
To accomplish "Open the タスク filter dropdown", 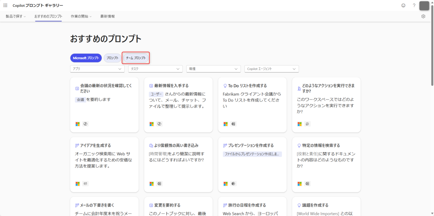I will pos(156,69).
